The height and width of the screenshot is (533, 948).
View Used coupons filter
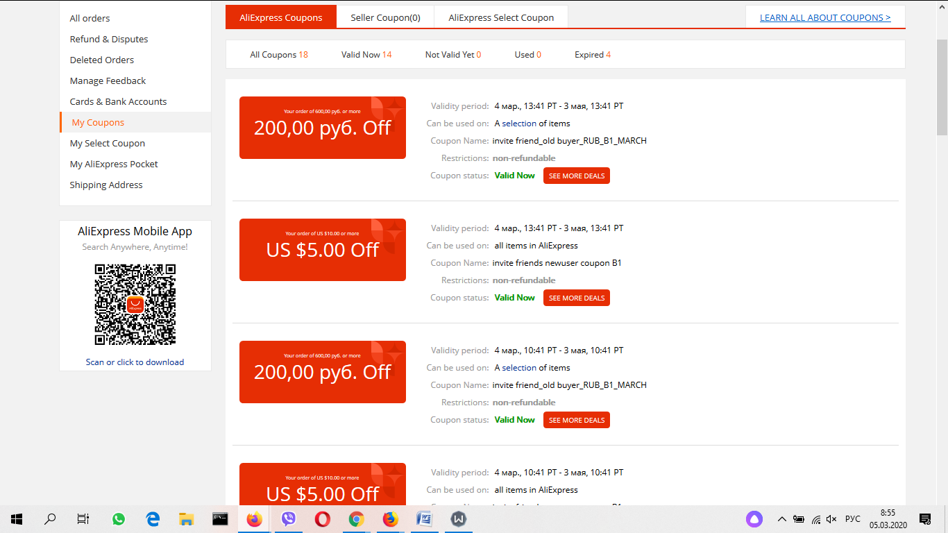click(528, 55)
